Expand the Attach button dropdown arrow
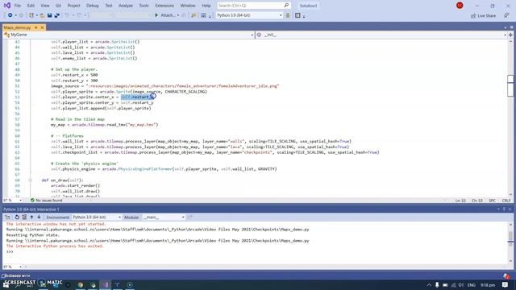The width and height of the screenshot is (516, 290). [178, 15]
